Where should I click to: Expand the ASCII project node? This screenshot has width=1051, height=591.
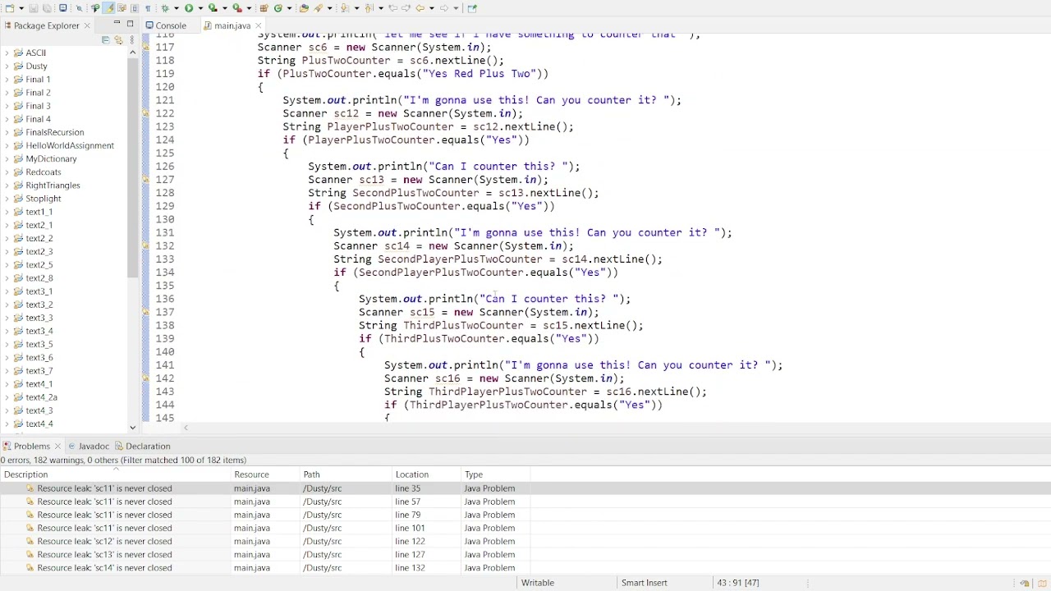click(7, 53)
